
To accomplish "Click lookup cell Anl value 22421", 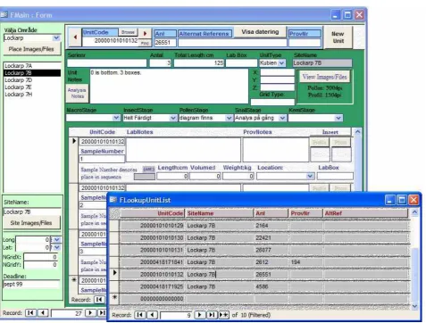I will point(271,237).
